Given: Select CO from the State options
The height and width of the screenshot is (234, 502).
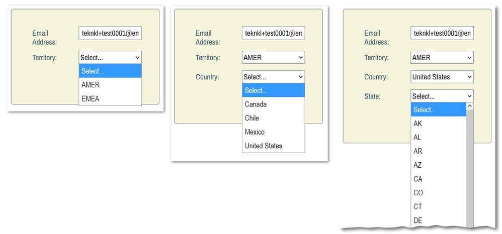Looking at the screenshot, I should pos(439,193).
